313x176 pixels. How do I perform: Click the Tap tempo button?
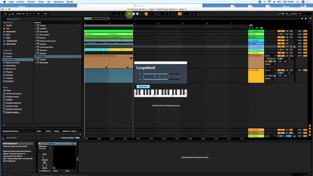click(13, 14)
